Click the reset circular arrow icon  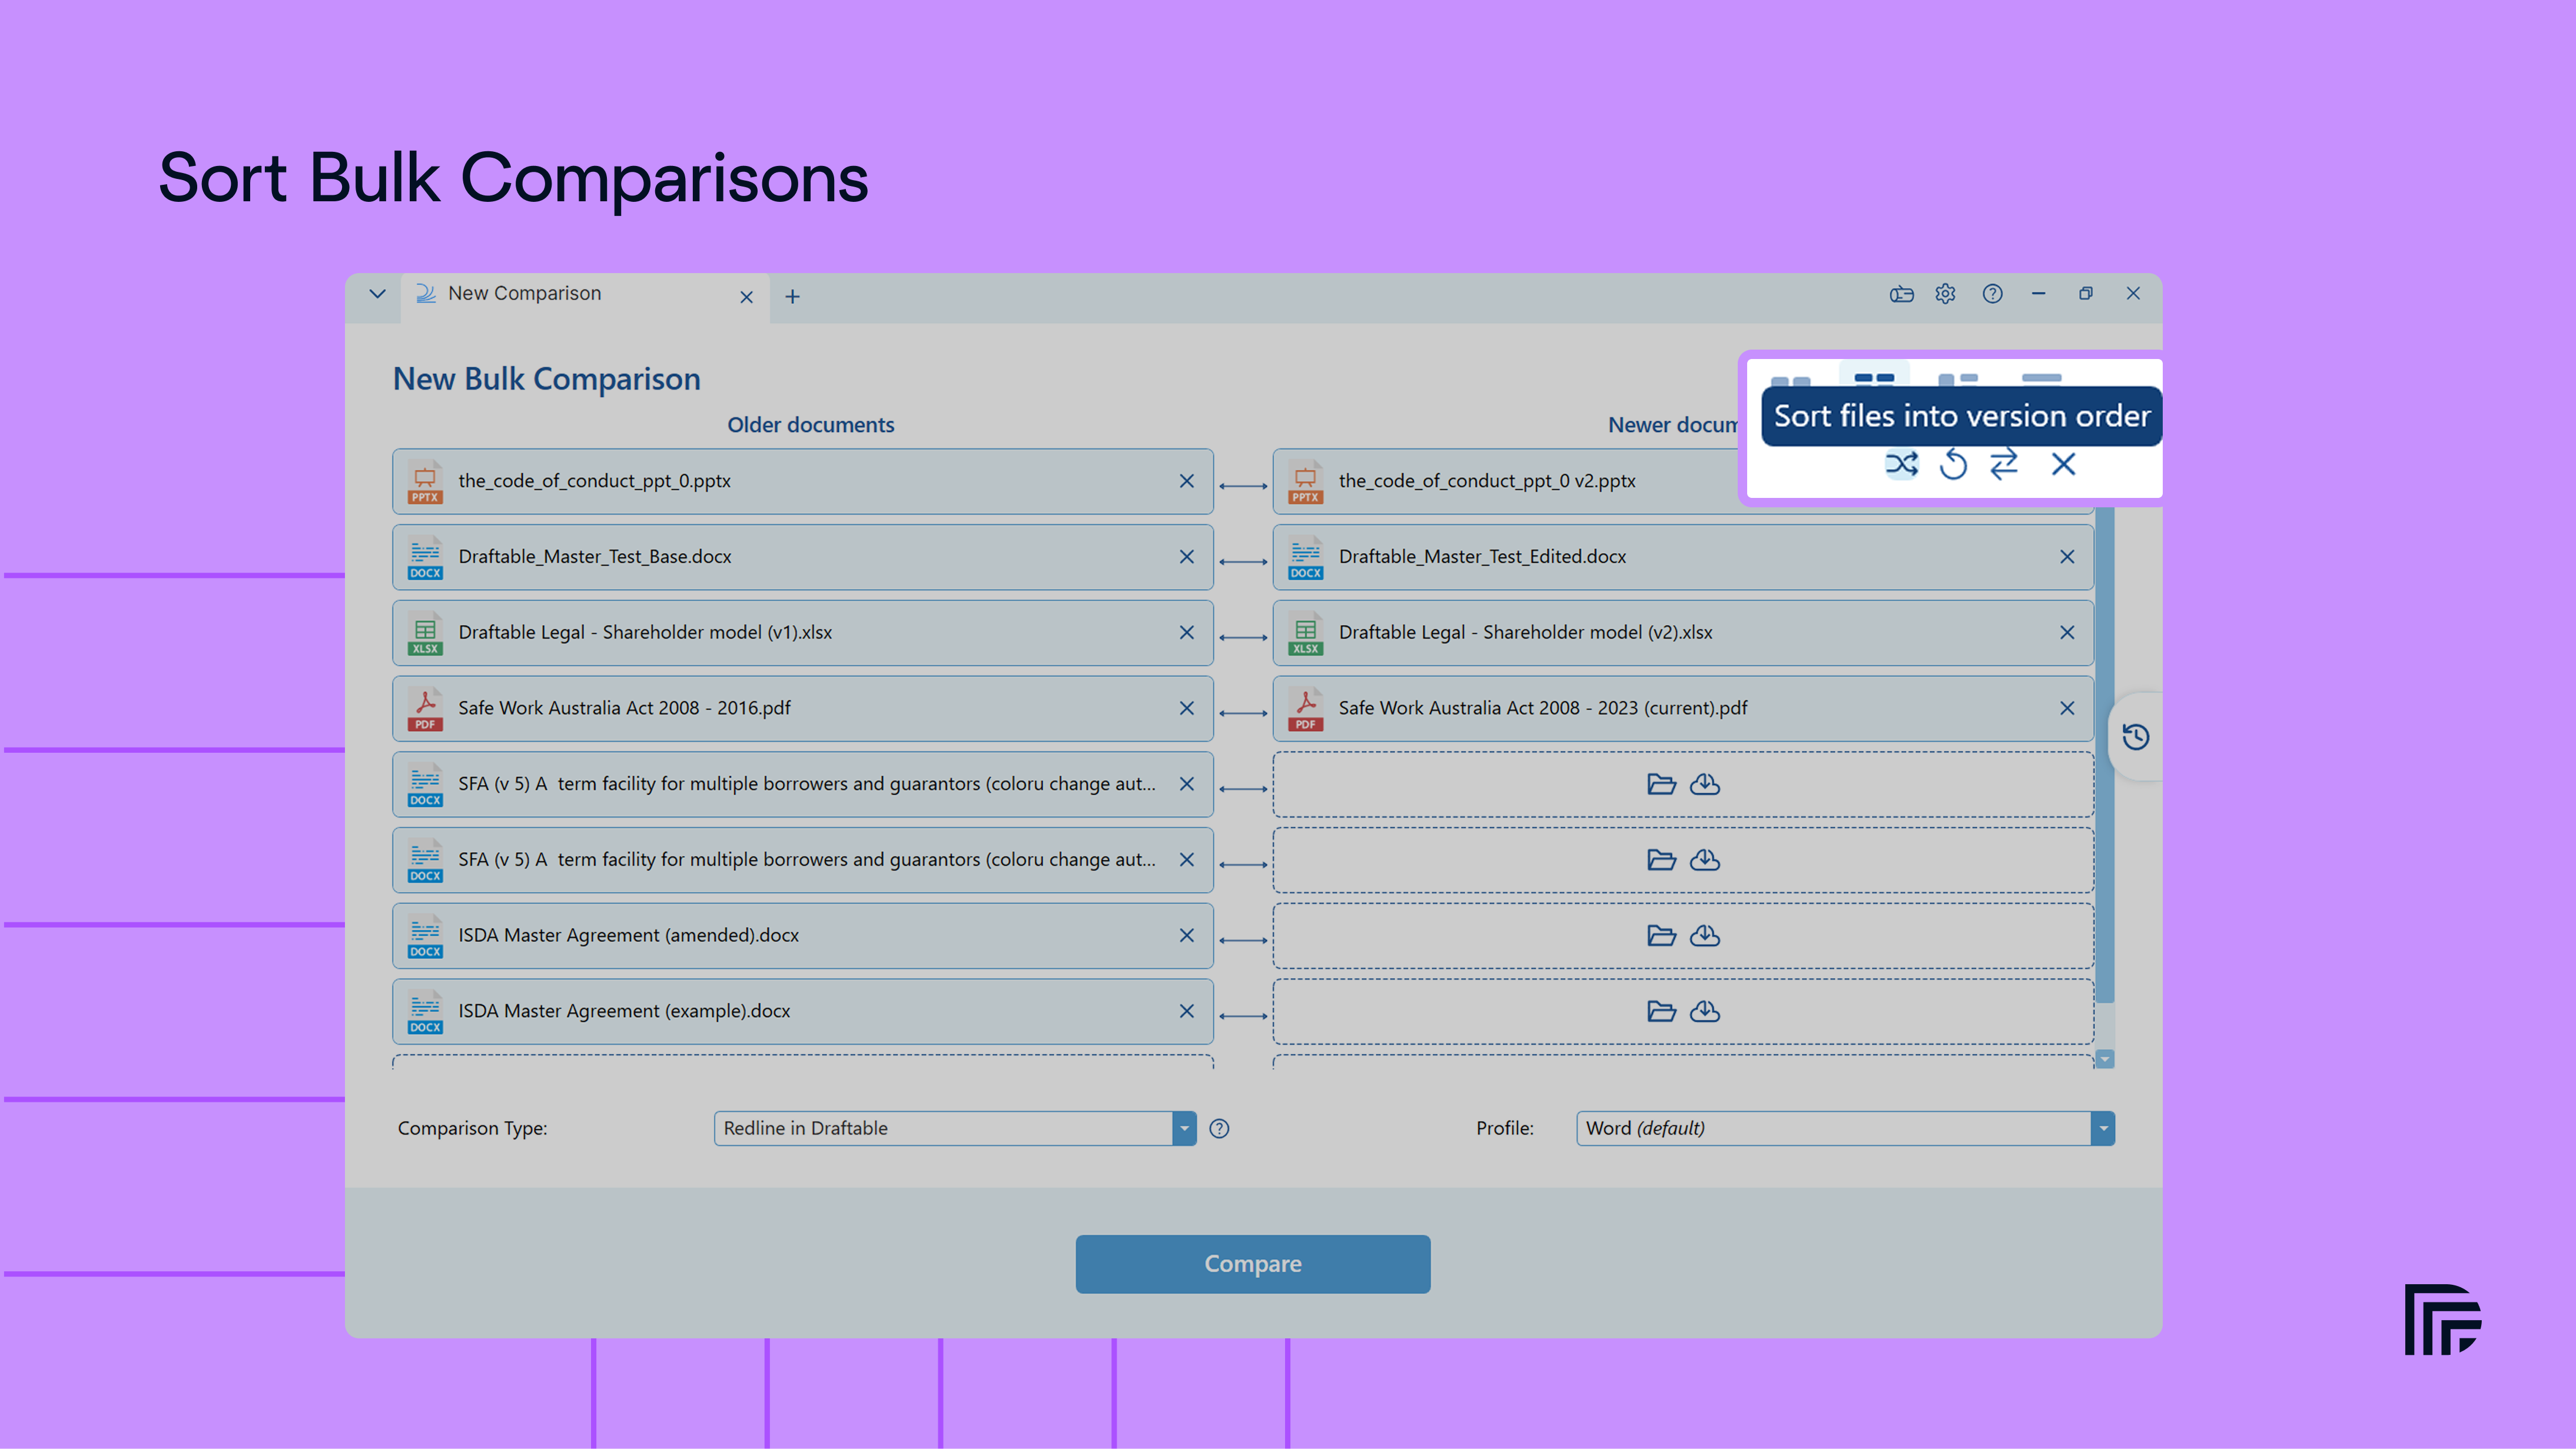pyautogui.click(x=1953, y=464)
